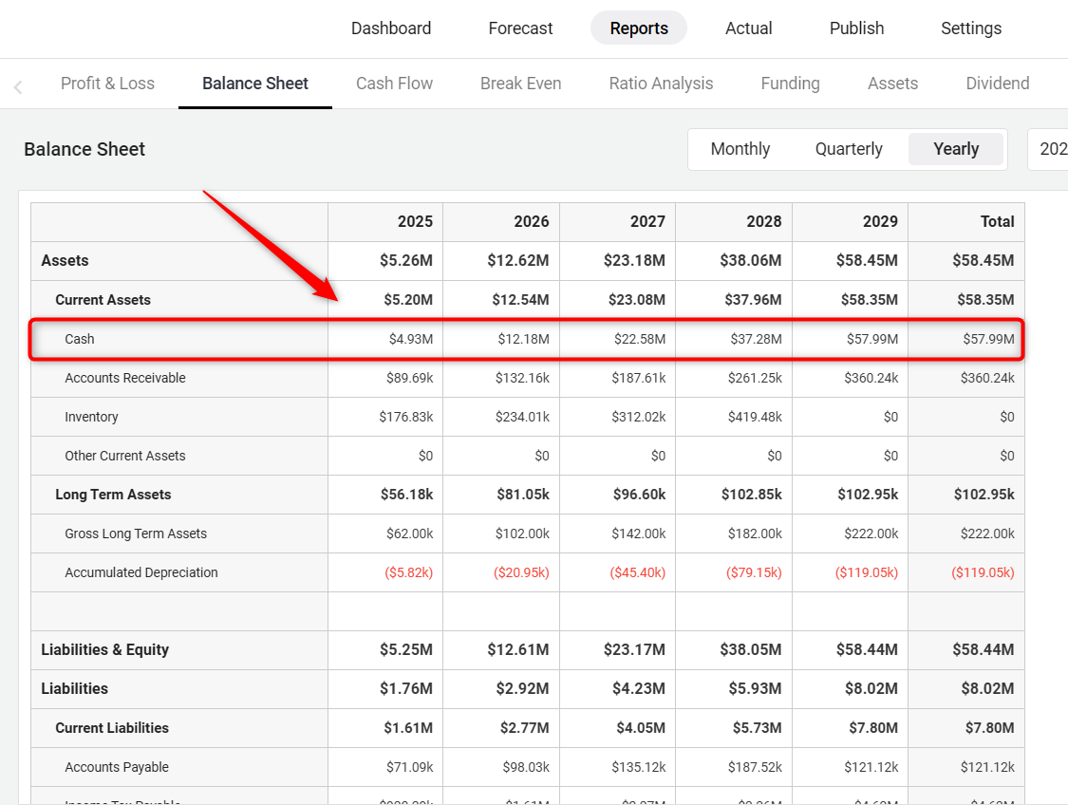1068x805 pixels.
Task: Open the Break Even tab
Action: coord(520,84)
